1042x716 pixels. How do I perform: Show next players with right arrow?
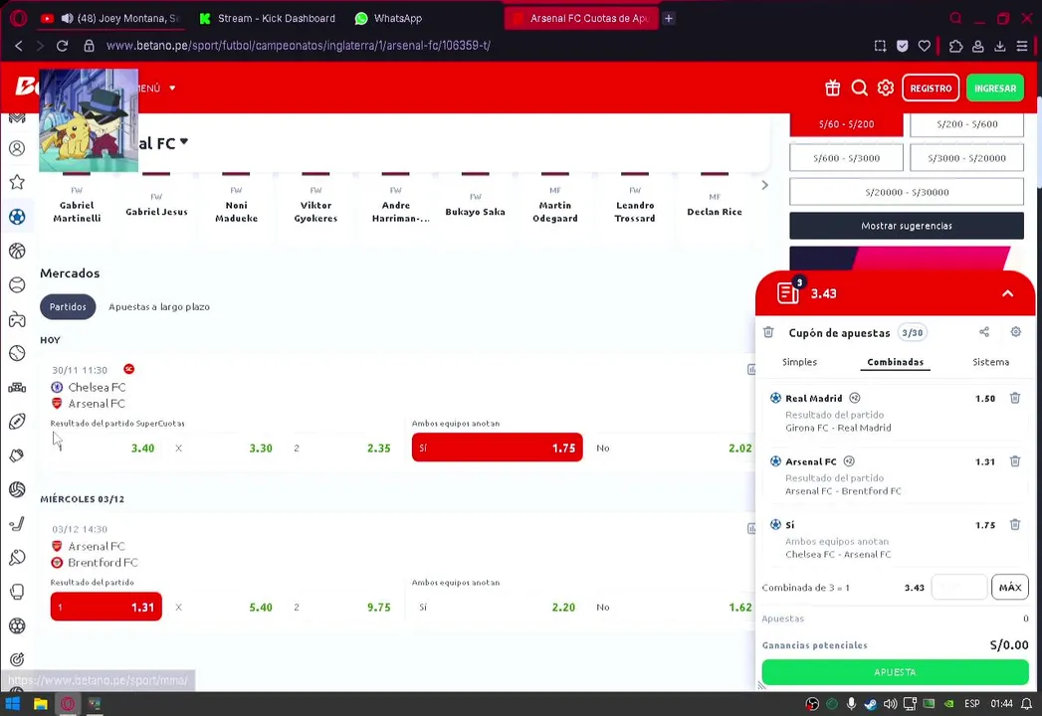point(764,185)
